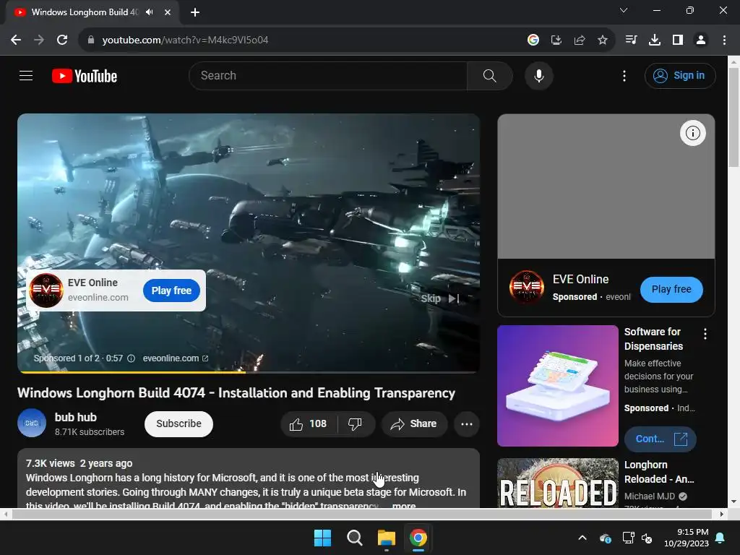Screen dimensions: 740x555
Task: Open YouTube settings three-dot menu
Action: [x=624, y=75]
